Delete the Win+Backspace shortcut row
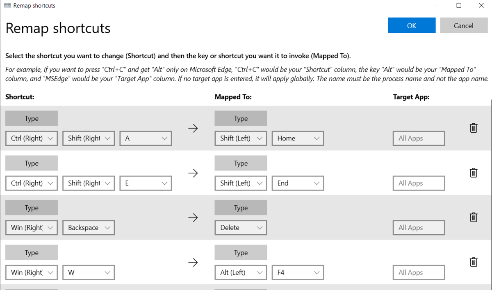 click(x=473, y=217)
